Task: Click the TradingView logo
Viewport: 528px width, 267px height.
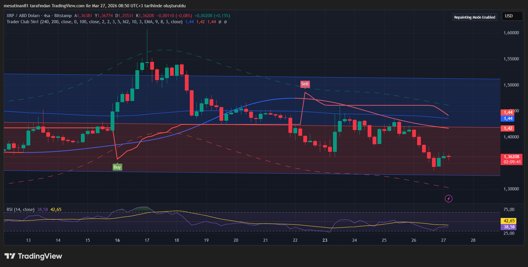Action: coord(33,256)
